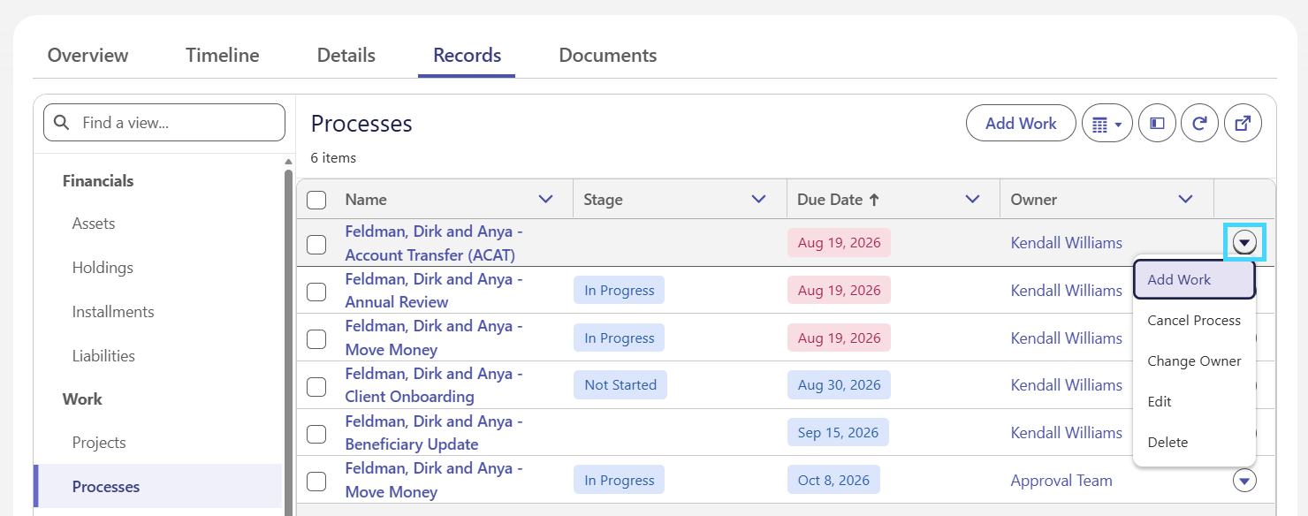Open the Projects view in sidebar
The image size is (1308, 516).
click(x=99, y=443)
